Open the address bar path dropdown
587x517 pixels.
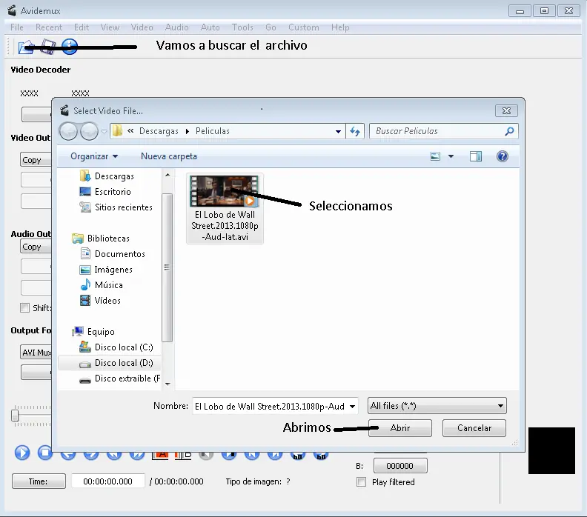coord(338,131)
